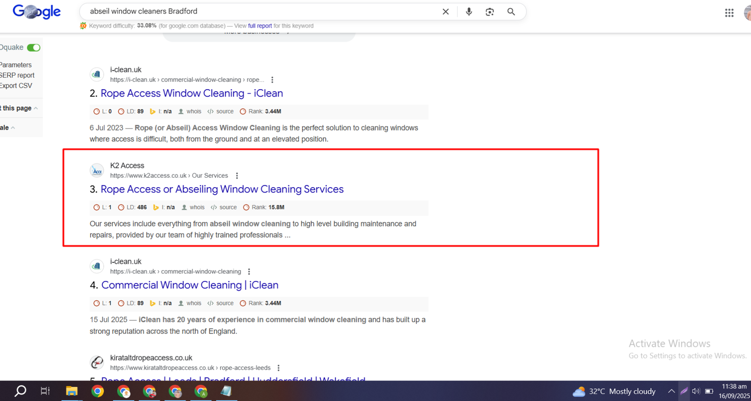
Task: Open the SERP report menu item
Action: tap(17, 76)
